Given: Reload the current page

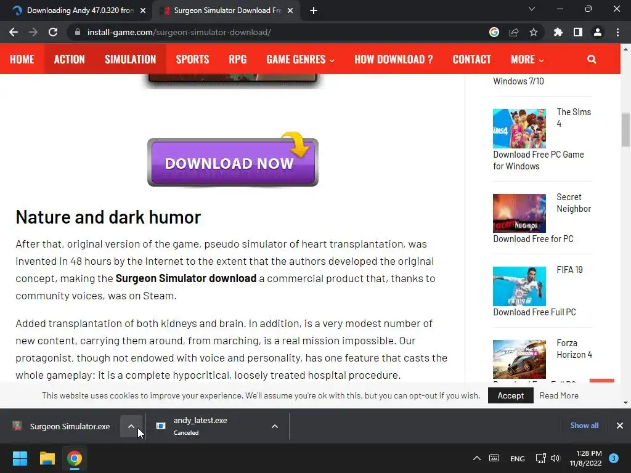Looking at the screenshot, I should tap(53, 32).
